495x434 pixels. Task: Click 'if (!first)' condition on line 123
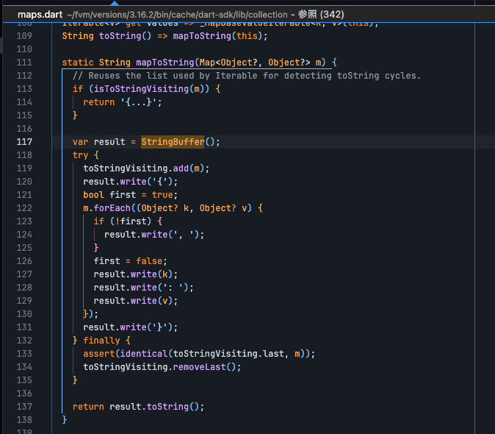tap(123, 221)
